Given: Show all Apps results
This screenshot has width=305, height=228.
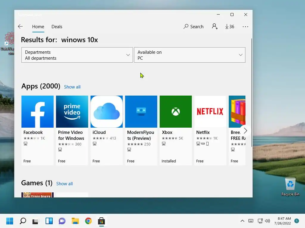Looking at the screenshot, I should (72, 87).
